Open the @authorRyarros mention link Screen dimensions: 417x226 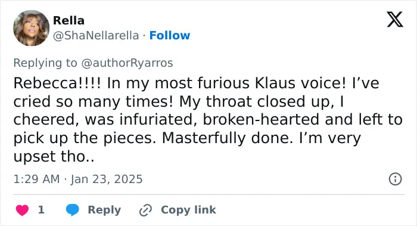pos(127,63)
